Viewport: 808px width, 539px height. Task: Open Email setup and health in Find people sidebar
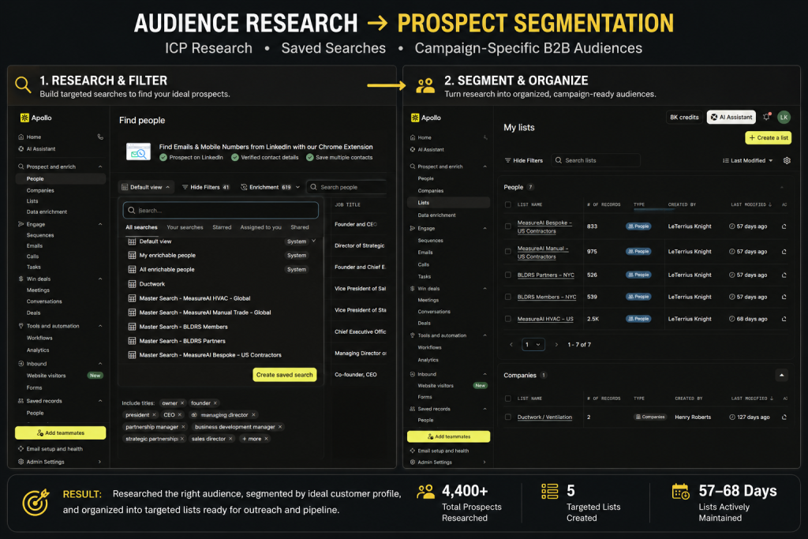coord(50,449)
